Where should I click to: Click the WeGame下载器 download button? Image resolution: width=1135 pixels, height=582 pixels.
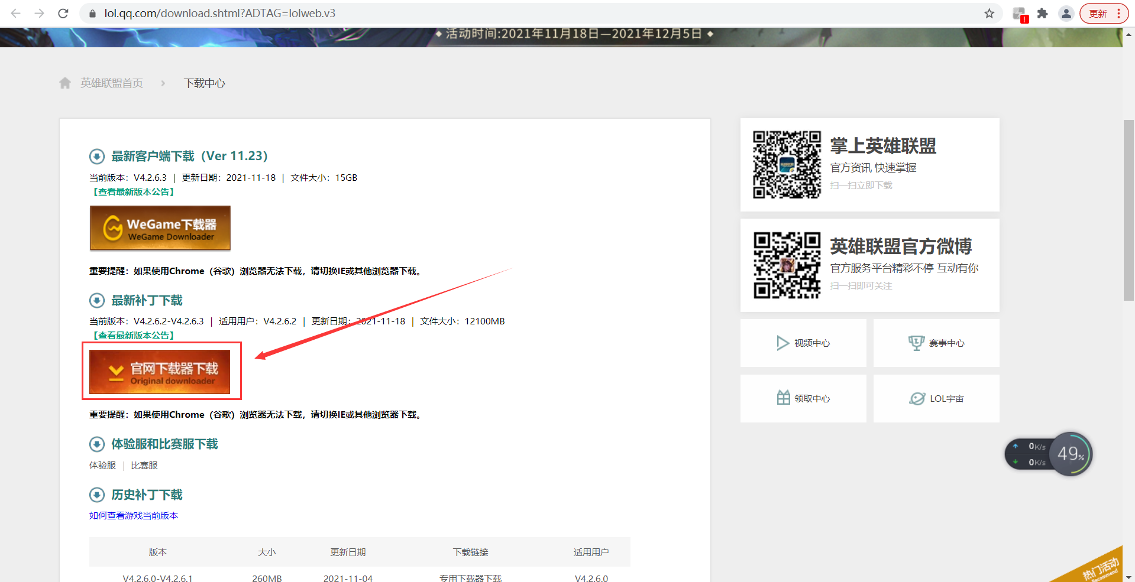(x=160, y=228)
